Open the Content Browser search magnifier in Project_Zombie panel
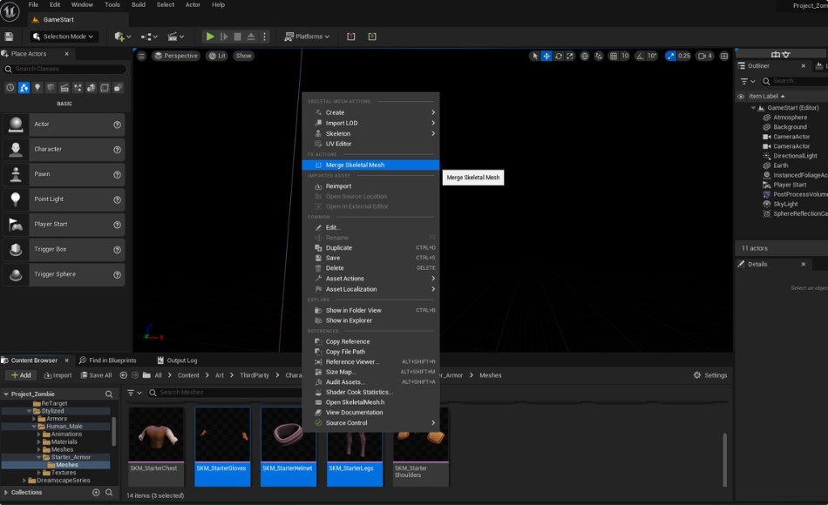The image size is (828, 505). pyautogui.click(x=109, y=394)
